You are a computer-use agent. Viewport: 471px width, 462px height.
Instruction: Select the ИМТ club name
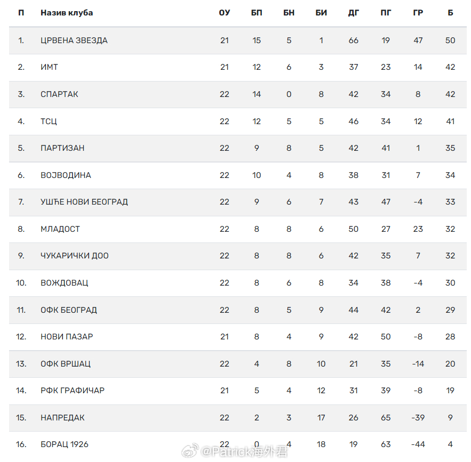49,67
